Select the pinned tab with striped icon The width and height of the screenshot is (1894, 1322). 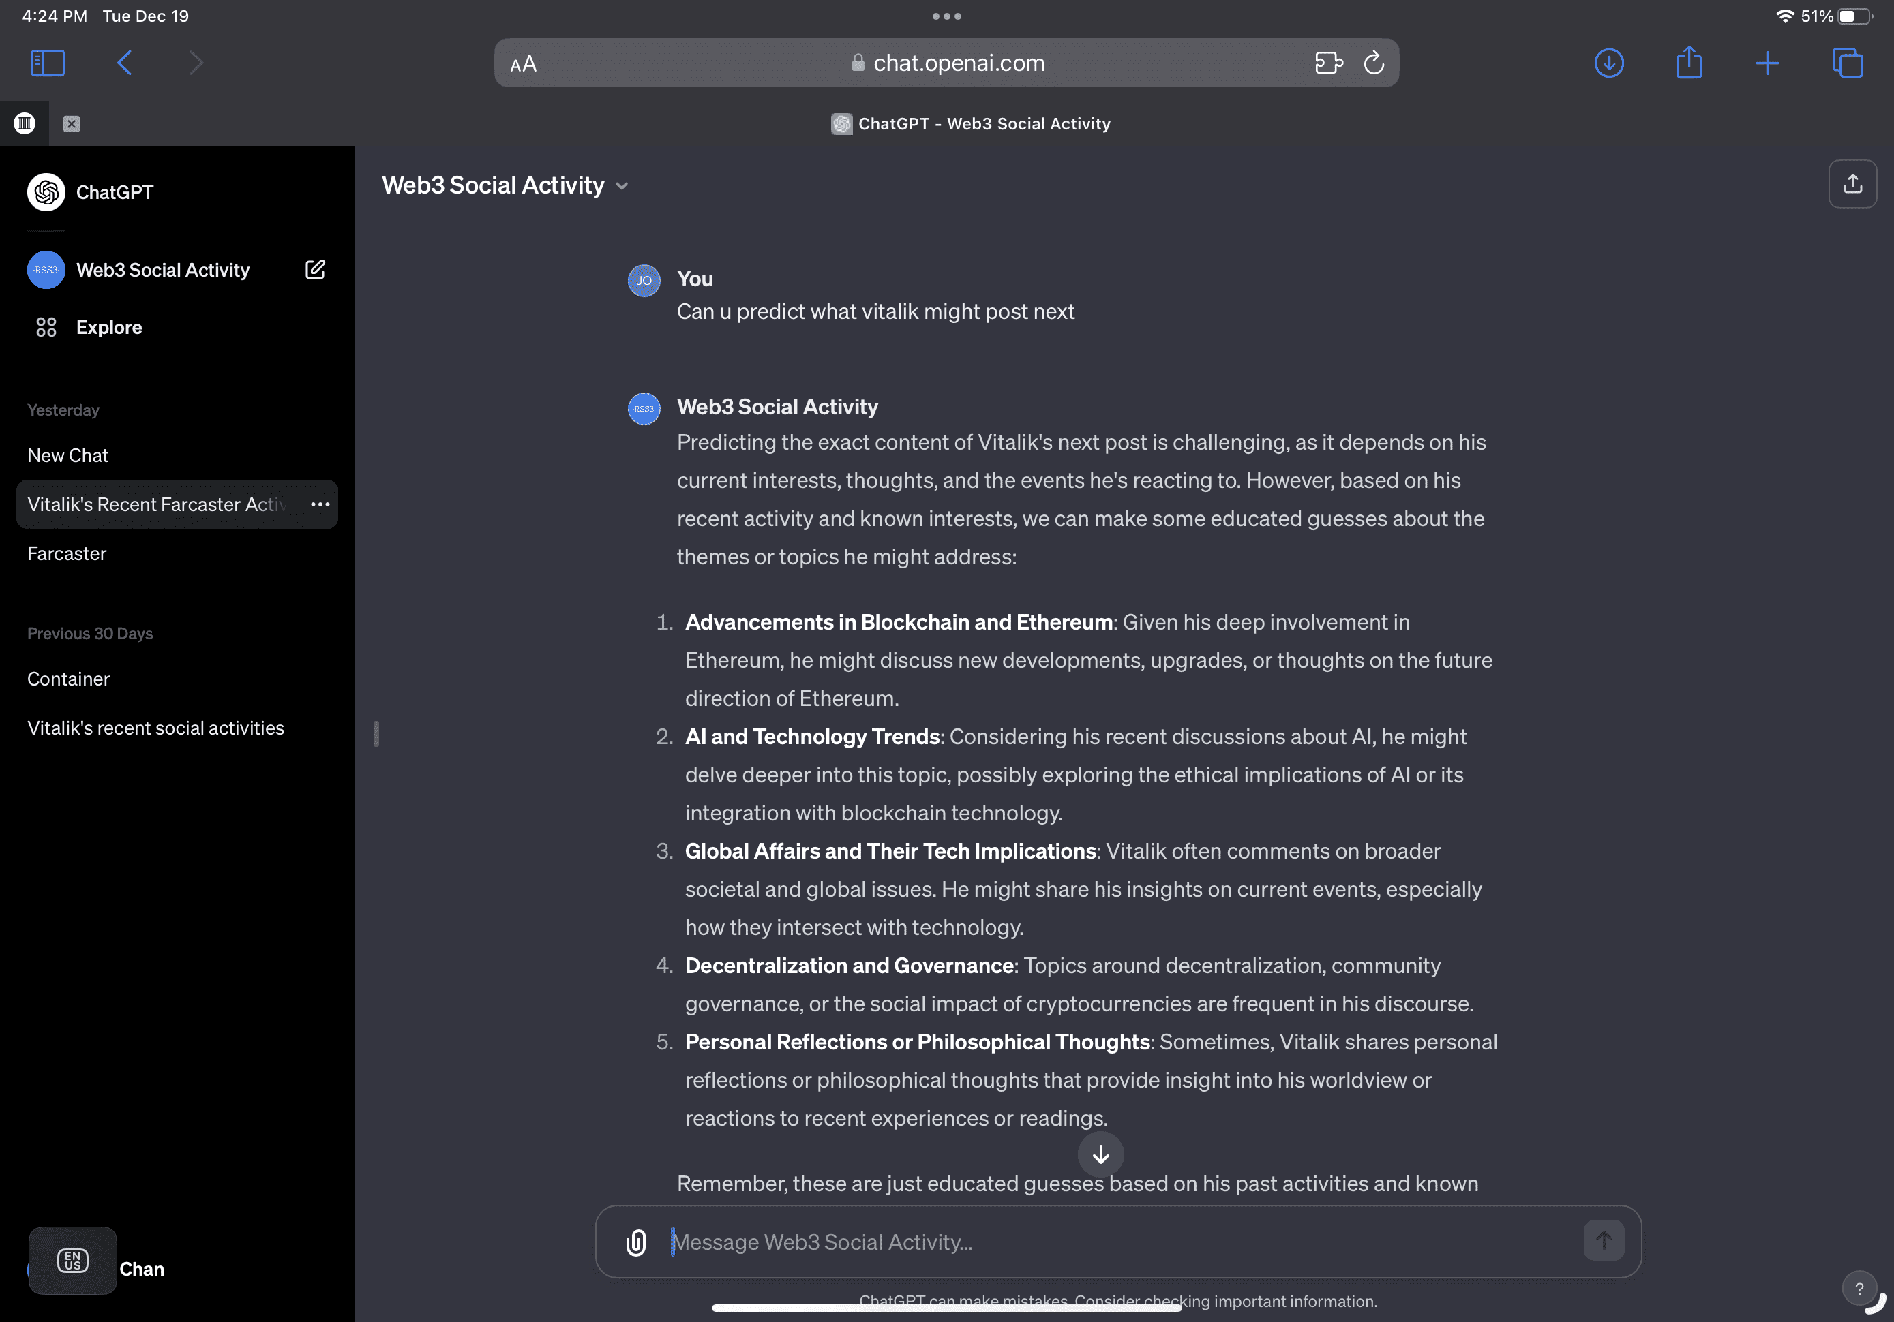24,124
